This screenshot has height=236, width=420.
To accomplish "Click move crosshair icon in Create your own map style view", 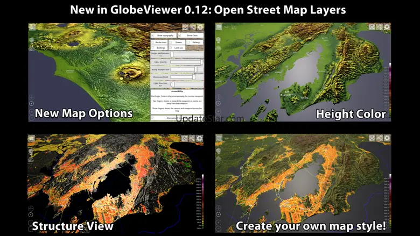I will tap(218, 208).
